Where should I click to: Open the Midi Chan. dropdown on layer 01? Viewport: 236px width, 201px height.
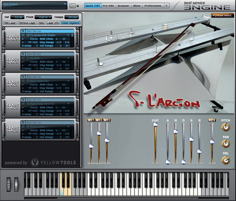pyautogui.click(x=57, y=39)
